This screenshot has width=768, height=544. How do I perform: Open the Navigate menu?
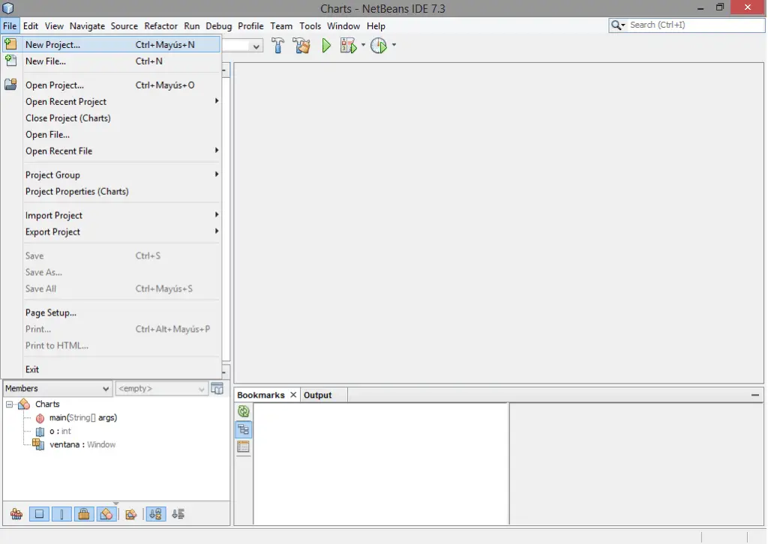point(87,25)
